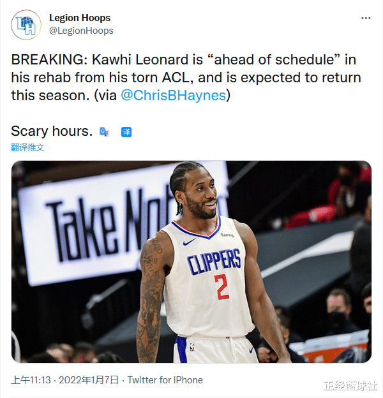Open the @LegionHoops handle link
Image resolution: width=383 pixels, height=398 pixels.
point(81,31)
